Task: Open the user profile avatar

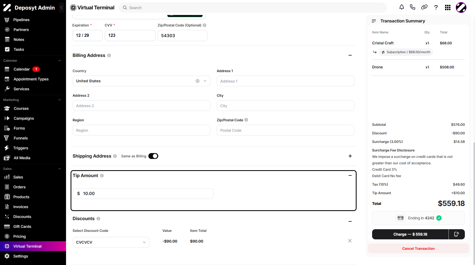Action: point(461,7)
